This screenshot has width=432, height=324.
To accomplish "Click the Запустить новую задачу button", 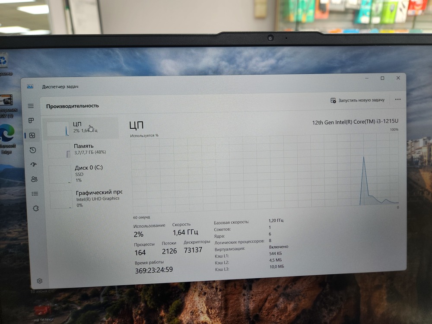I will (357, 100).
